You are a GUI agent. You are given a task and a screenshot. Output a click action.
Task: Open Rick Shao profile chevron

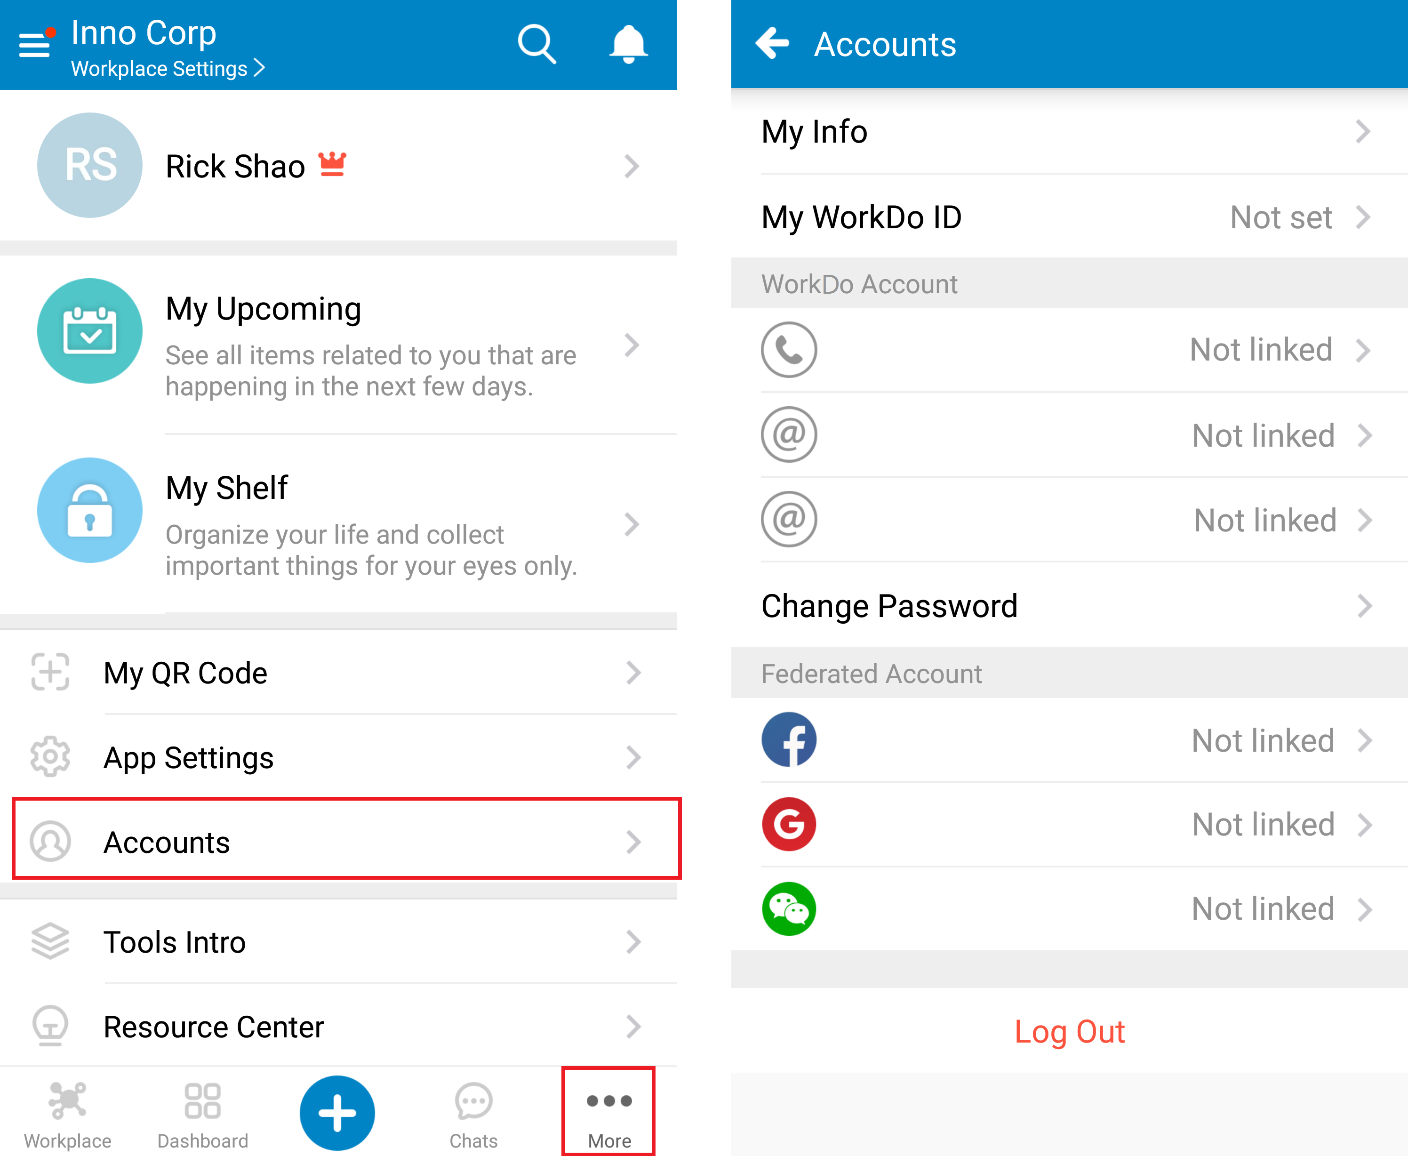point(631,166)
